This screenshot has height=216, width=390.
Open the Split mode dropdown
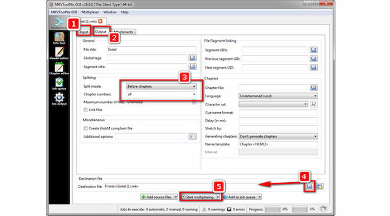[x=161, y=86]
